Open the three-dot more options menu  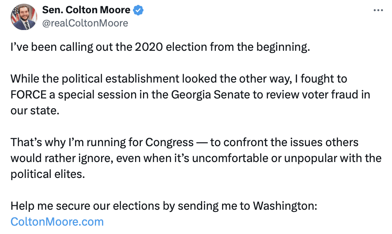click(378, 10)
